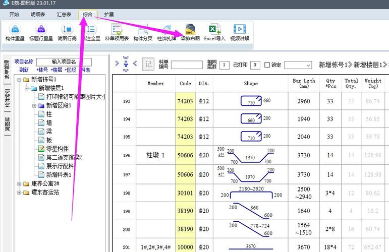Switch to the 汇总表 ribbon tab
389x252 pixels.
coord(64,15)
